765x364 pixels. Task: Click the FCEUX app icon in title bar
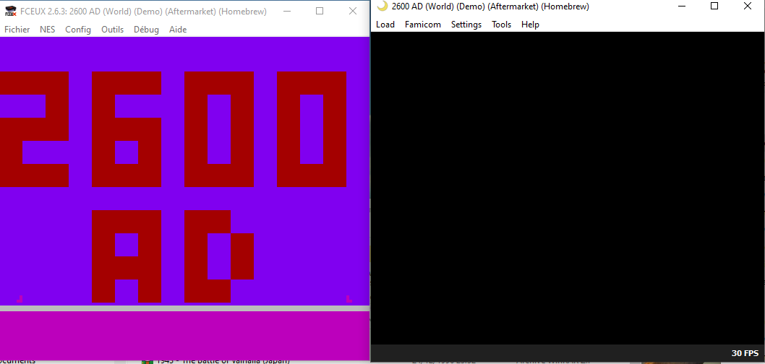tap(11, 12)
